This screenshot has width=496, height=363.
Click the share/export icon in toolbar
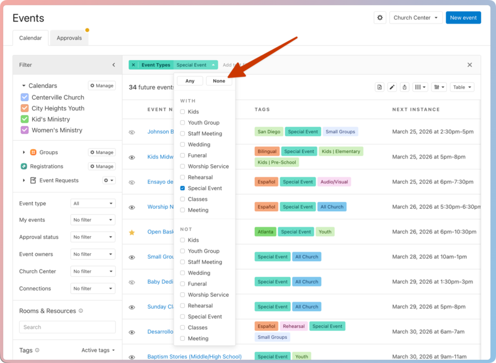(404, 87)
